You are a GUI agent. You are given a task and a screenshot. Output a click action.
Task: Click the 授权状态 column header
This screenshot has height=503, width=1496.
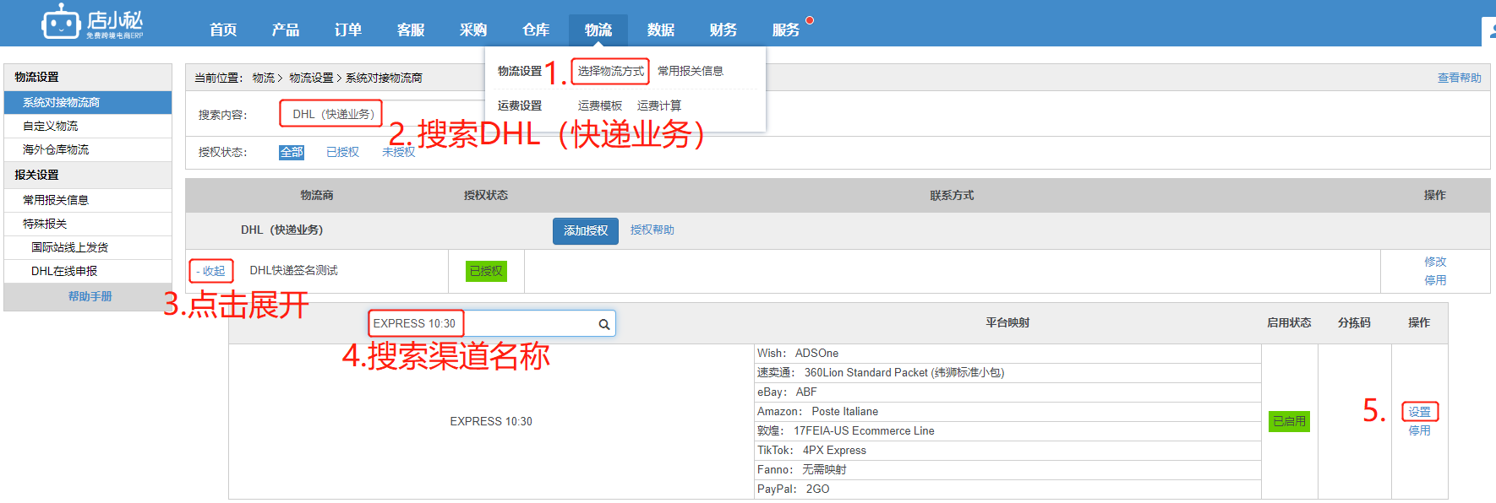(x=486, y=195)
